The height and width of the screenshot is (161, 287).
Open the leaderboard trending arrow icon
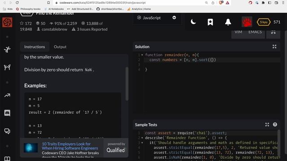pyautogui.click(x=7, y=95)
